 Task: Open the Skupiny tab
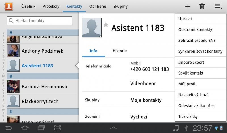120,6
